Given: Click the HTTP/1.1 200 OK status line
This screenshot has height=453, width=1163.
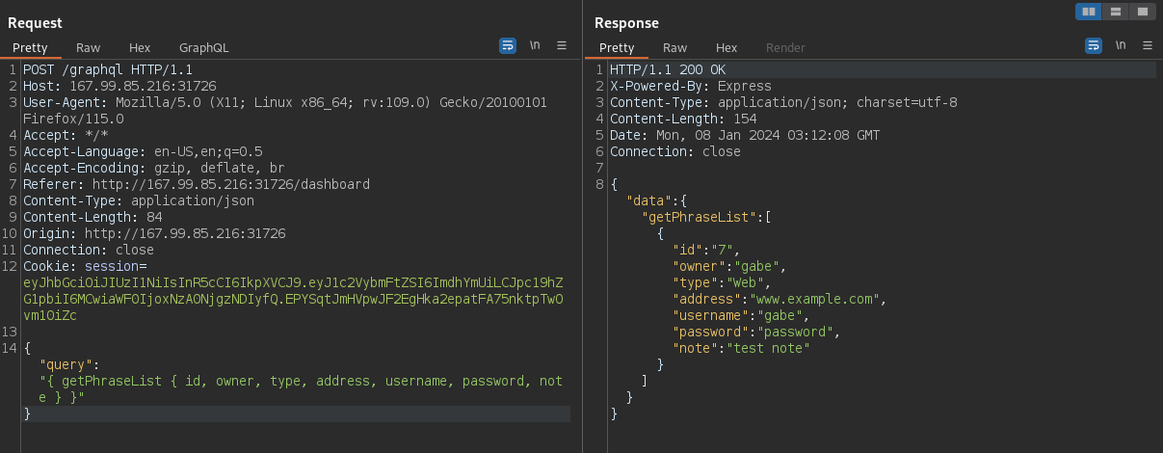Looking at the screenshot, I should coord(668,69).
